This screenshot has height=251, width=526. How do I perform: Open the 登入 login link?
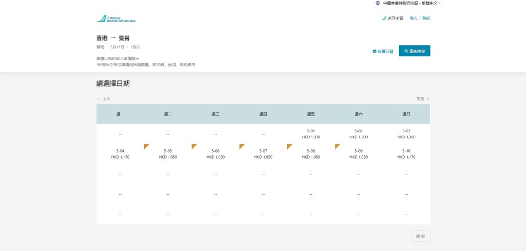[x=413, y=19]
